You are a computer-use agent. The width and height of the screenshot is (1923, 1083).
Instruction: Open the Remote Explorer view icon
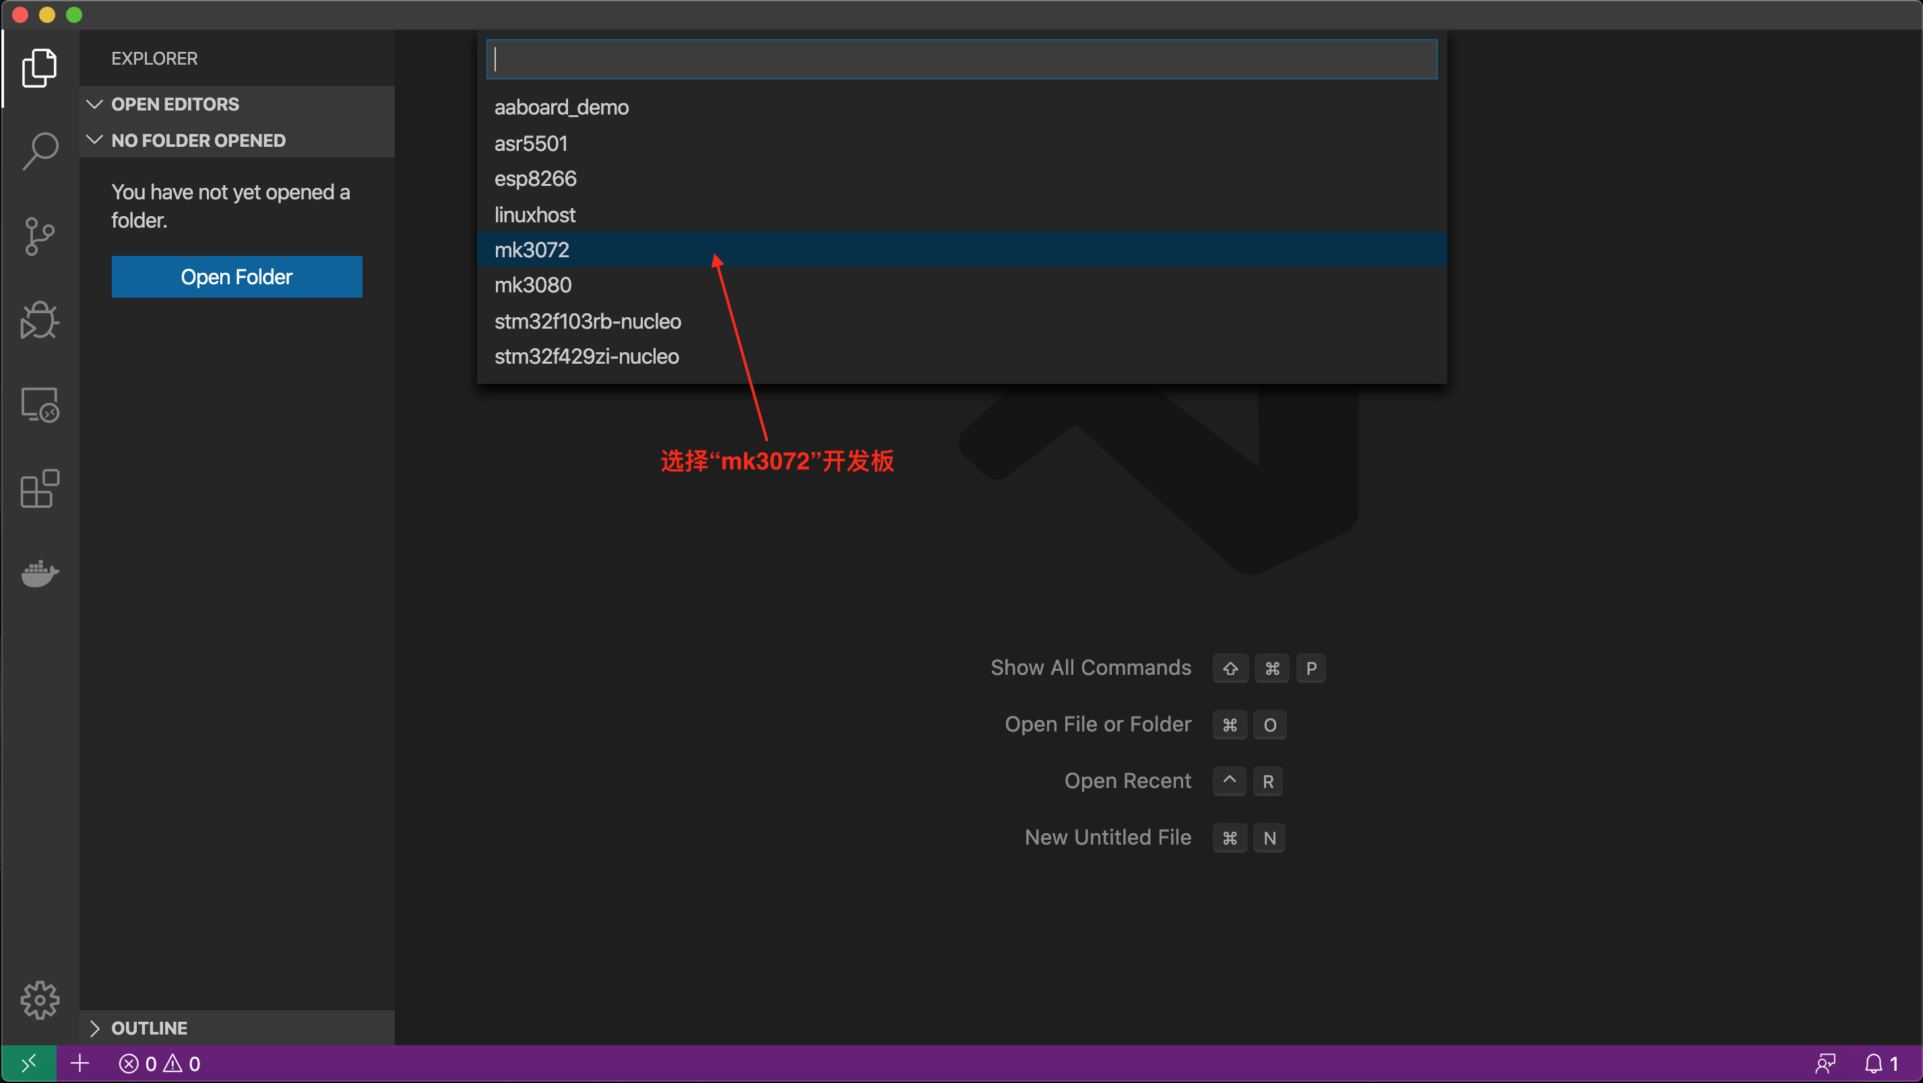[x=40, y=405]
